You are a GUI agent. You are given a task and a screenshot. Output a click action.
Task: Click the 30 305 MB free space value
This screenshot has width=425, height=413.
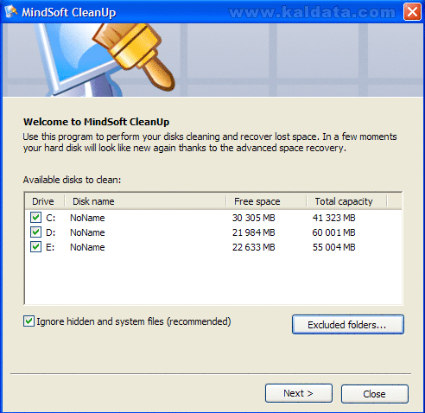[254, 218]
